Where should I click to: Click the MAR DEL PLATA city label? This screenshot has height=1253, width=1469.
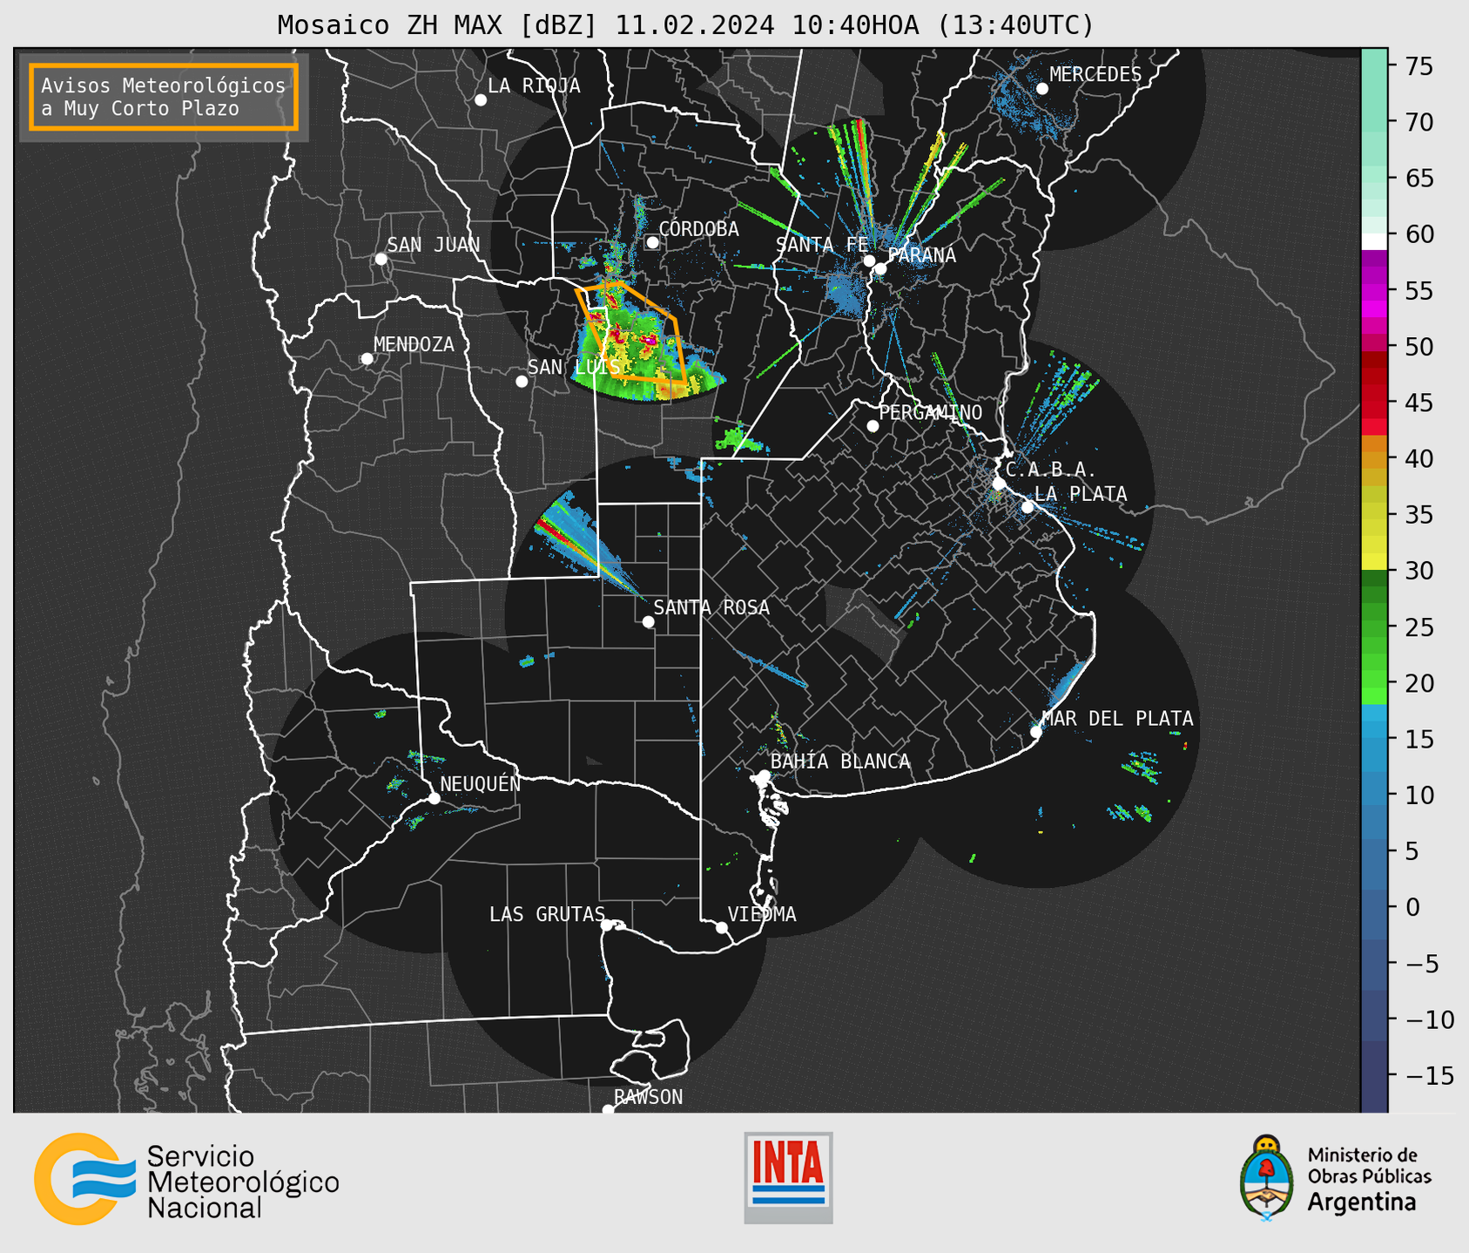point(1117,718)
